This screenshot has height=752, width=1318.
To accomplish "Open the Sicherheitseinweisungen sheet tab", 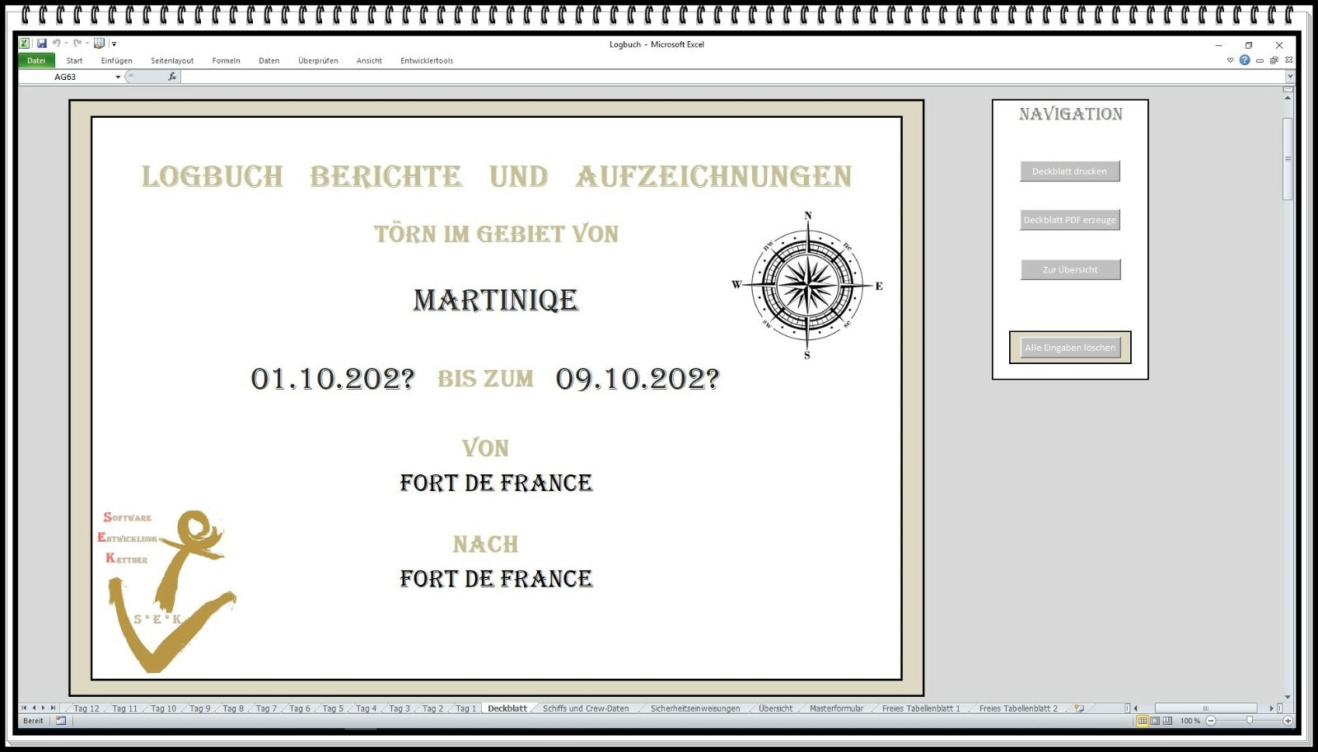I will (695, 708).
